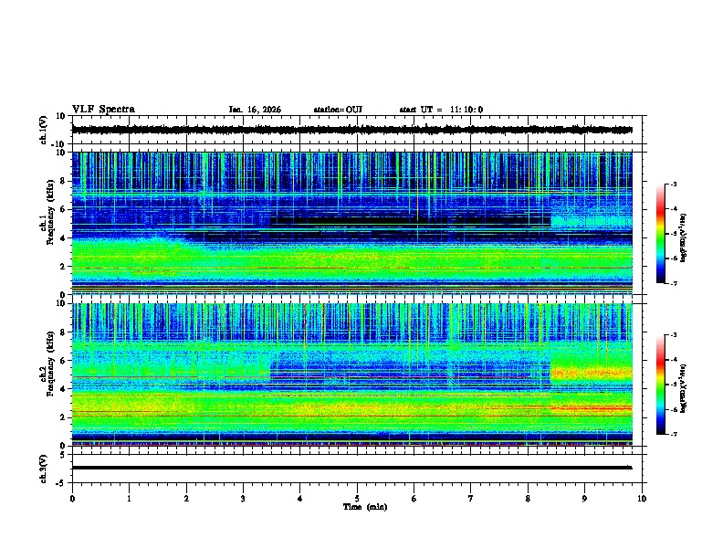Click the time axis tick label "5"
Viewport: 723px width, 559px height.
click(357, 499)
